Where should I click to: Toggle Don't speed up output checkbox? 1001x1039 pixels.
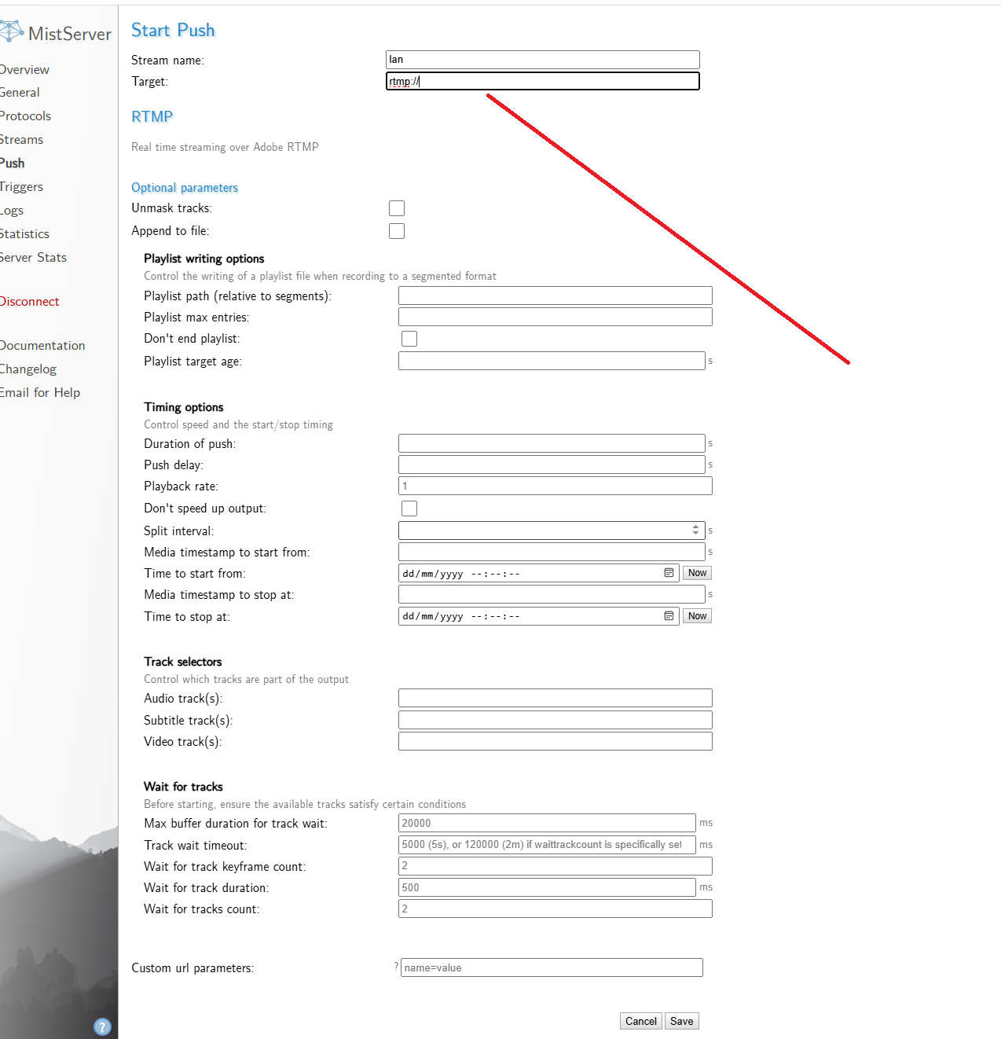tap(409, 508)
